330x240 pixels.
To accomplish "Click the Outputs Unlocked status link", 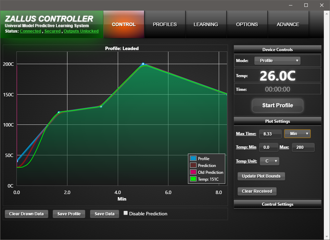I will click(81, 31).
